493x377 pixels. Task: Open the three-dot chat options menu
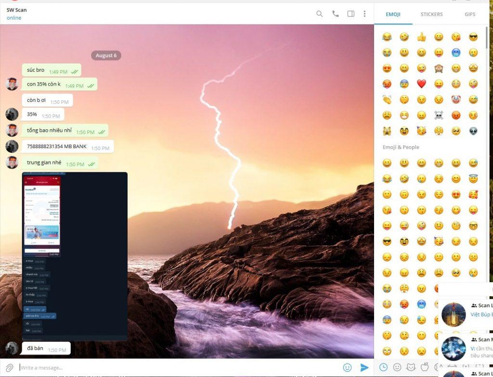(x=364, y=14)
